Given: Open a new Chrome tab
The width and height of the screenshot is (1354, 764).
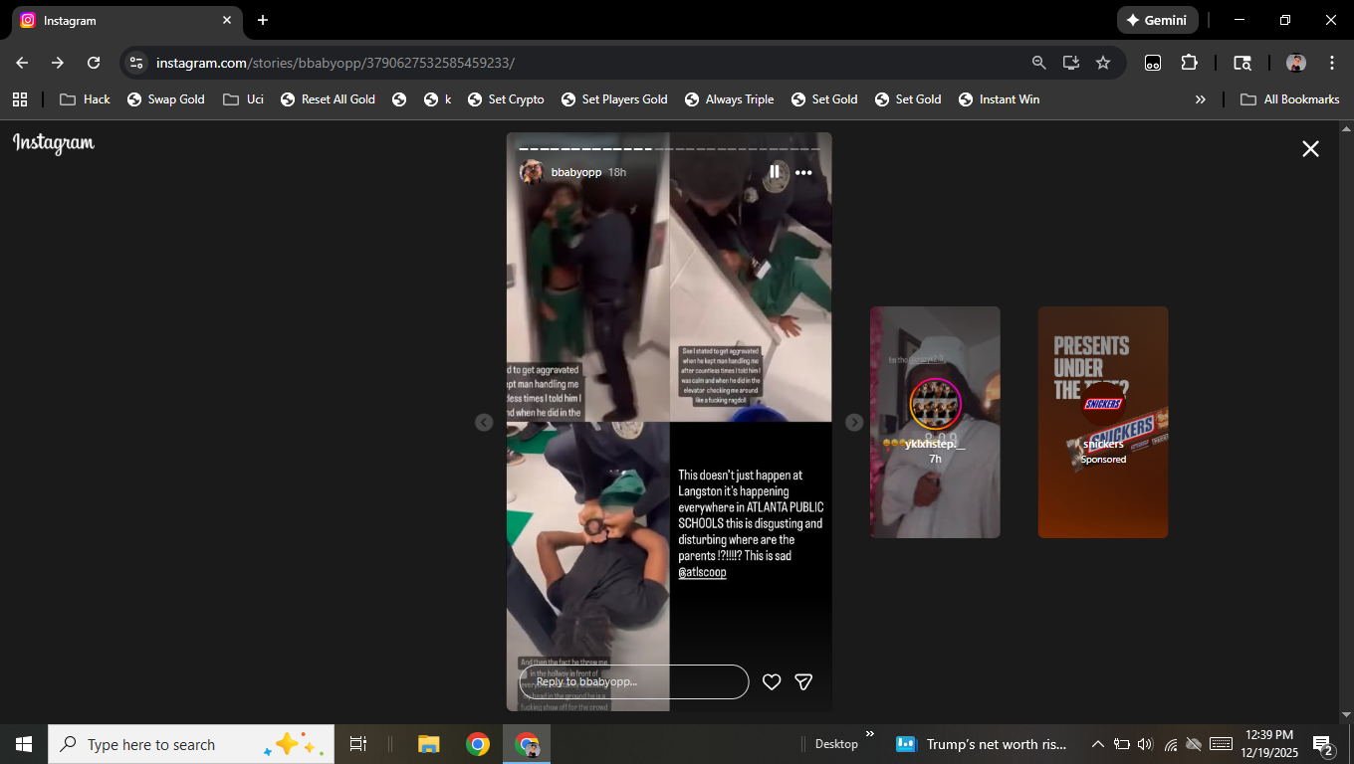Looking at the screenshot, I should 263,20.
